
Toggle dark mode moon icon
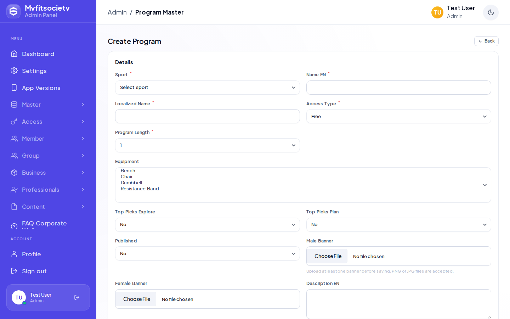pyautogui.click(x=491, y=12)
